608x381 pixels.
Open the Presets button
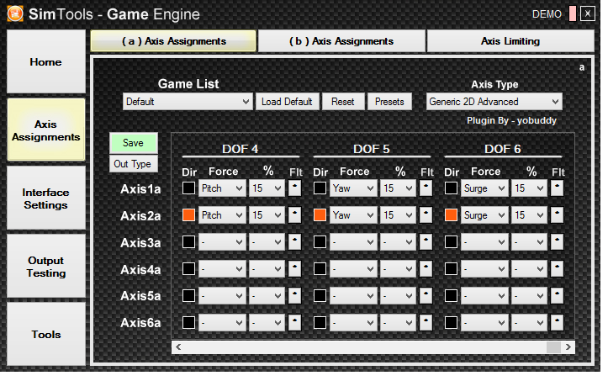pyautogui.click(x=389, y=102)
